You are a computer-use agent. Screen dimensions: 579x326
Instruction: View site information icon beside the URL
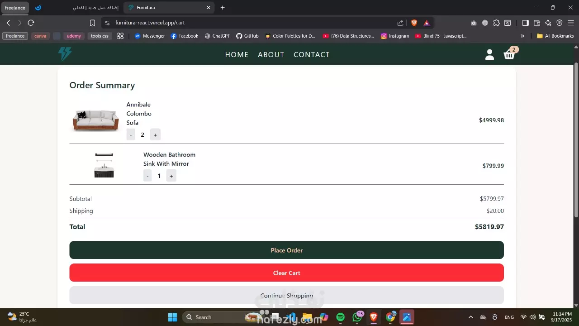(107, 23)
